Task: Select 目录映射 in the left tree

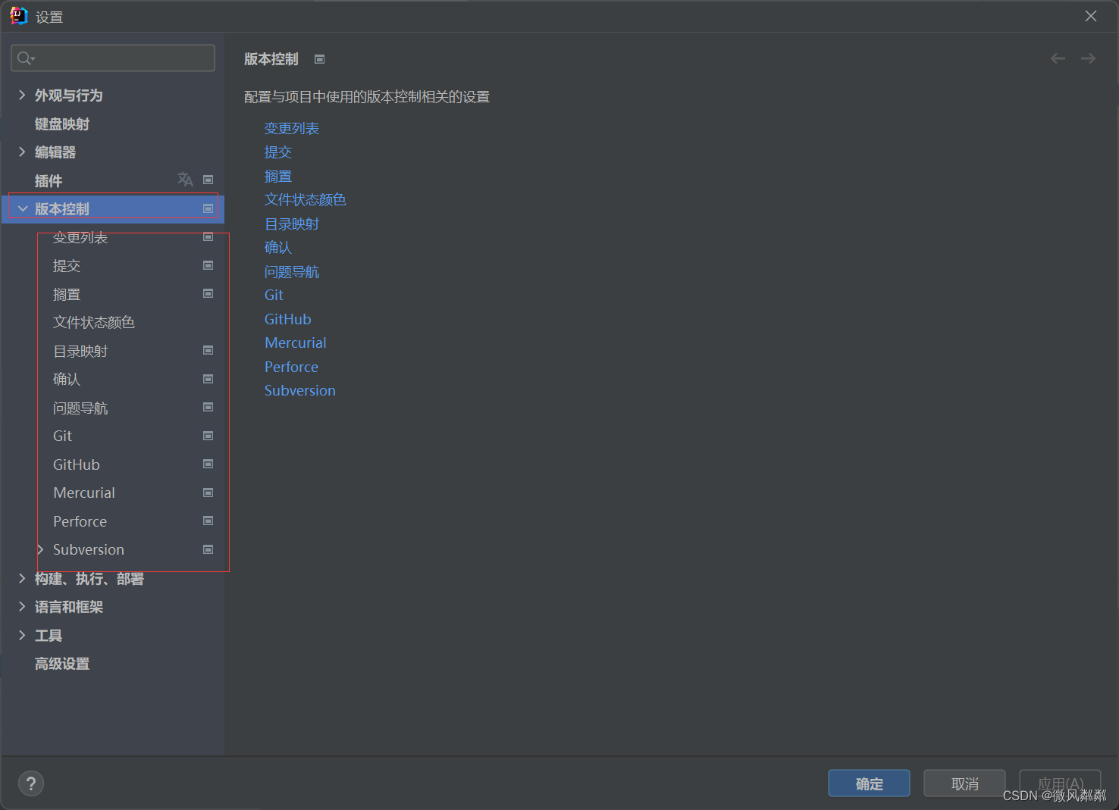Action: [80, 351]
